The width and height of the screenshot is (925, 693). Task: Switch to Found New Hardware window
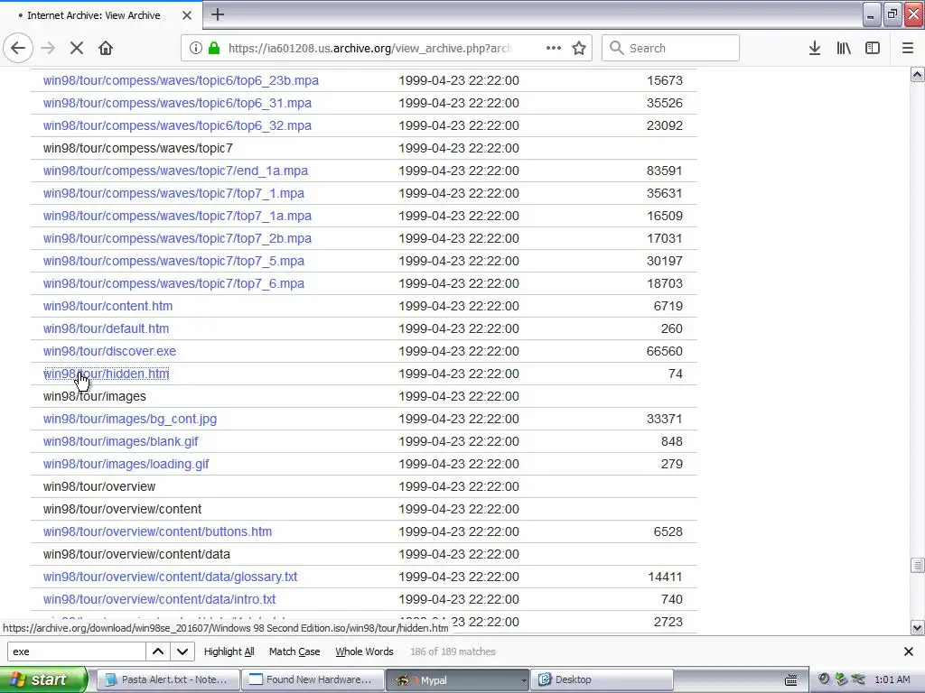point(312,679)
